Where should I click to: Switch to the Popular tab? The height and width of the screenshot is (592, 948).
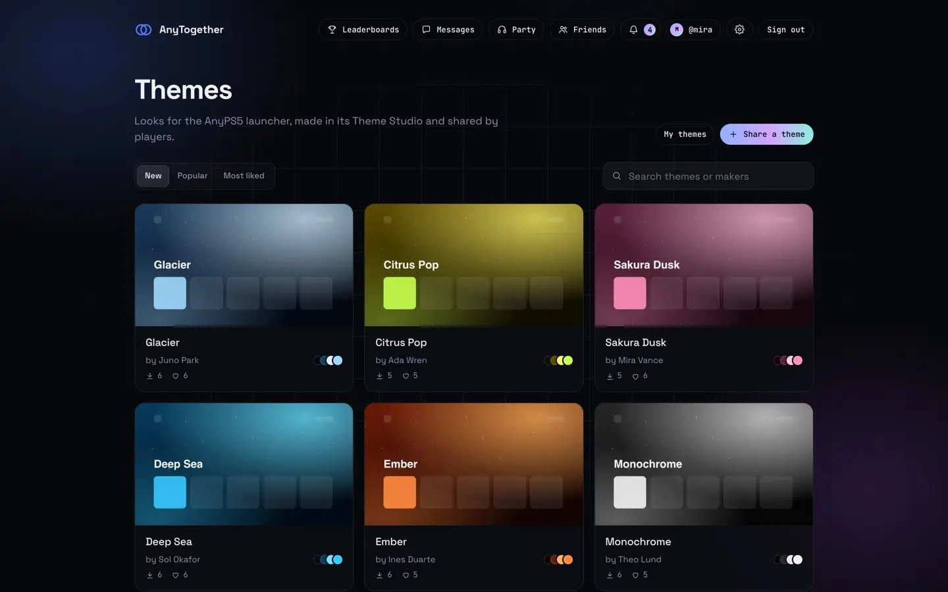point(192,176)
